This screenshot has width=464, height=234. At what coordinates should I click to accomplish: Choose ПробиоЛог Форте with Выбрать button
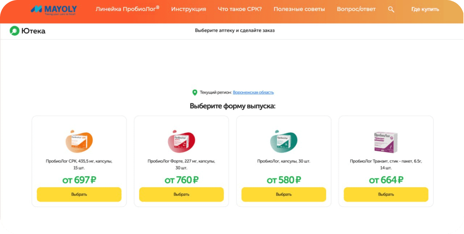click(x=181, y=194)
